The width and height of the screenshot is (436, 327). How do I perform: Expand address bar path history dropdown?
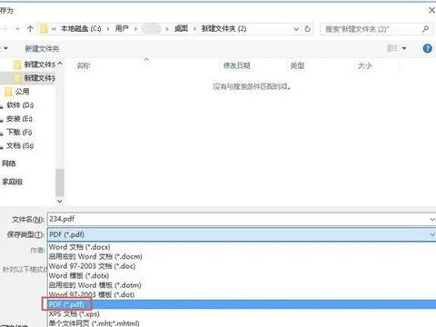point(296,29)
